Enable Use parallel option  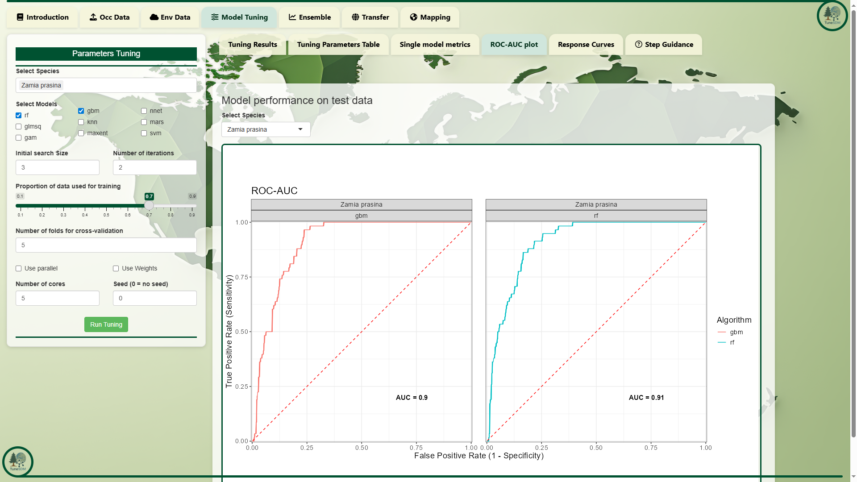(19, 269)
